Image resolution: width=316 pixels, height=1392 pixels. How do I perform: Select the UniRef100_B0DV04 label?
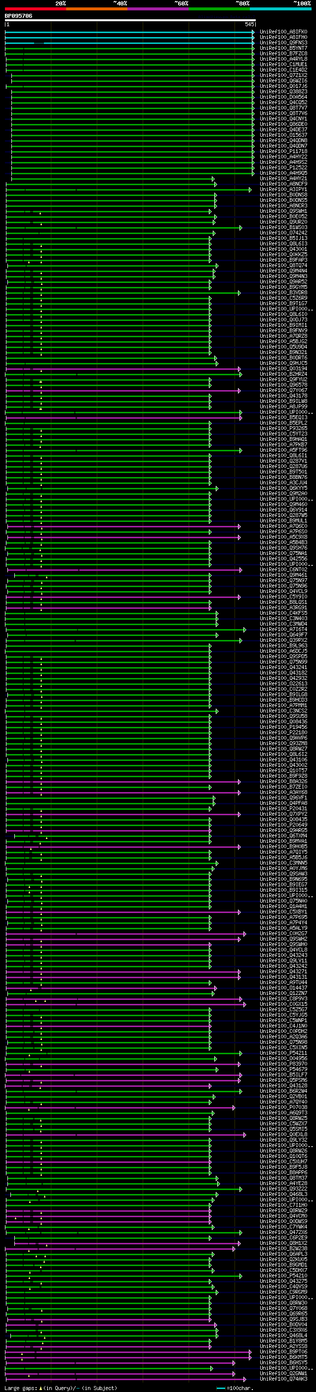[283, 1324]
